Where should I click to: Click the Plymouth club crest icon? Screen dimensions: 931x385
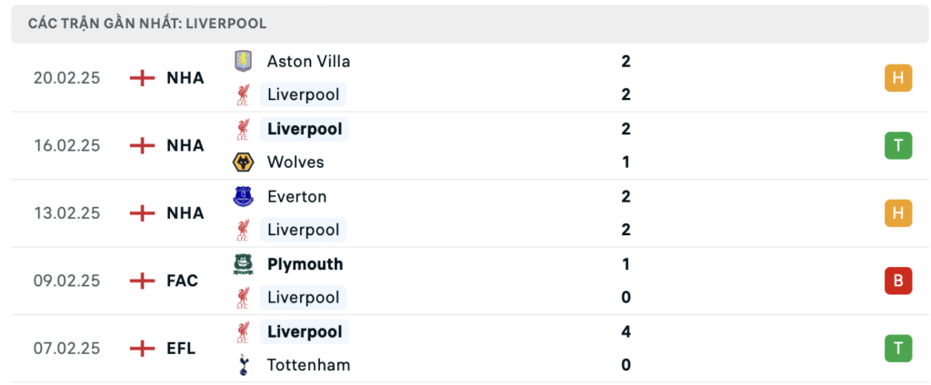click(x=244, y=264)
